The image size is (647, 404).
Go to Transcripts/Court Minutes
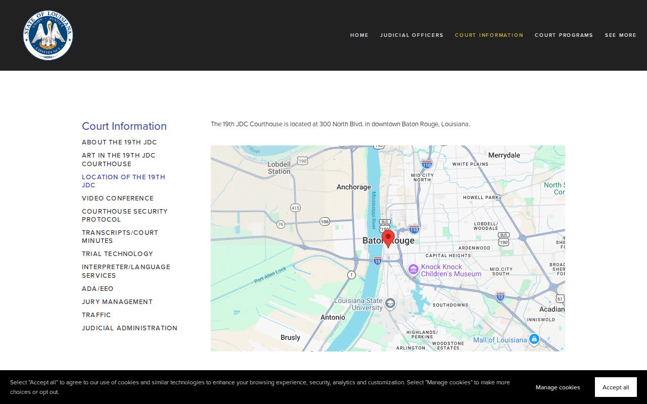coord(120,236)
